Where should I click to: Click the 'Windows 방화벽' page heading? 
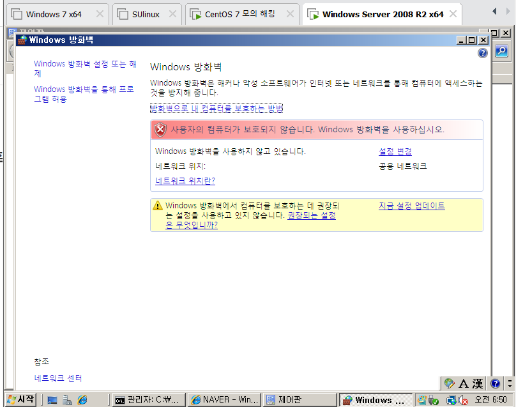186,67
